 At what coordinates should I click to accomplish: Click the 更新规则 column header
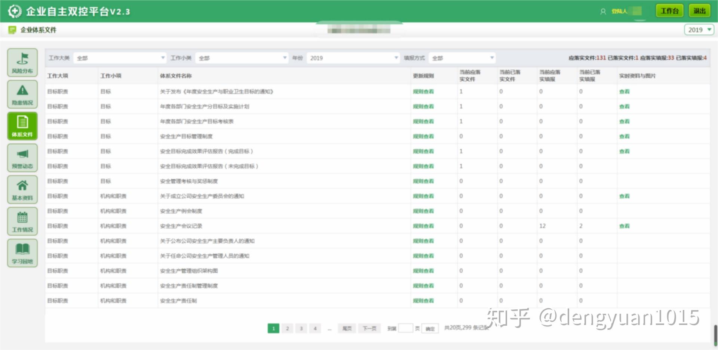423,76
